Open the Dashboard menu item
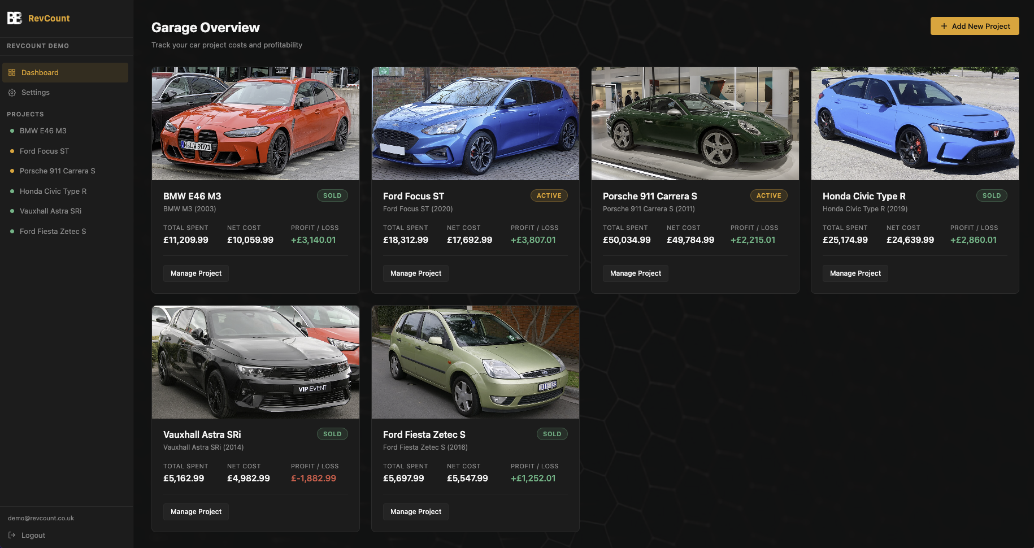1034x548 pixels. click(x=66, y=72)
